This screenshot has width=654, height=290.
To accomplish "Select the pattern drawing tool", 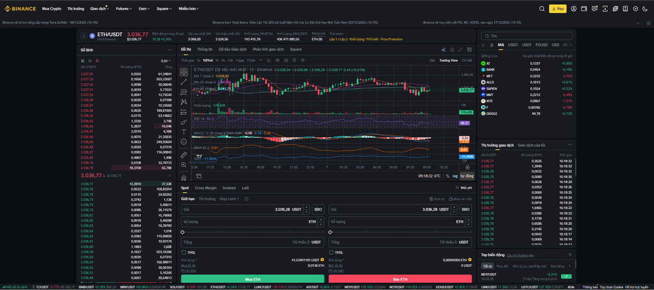I will (184, 102).
